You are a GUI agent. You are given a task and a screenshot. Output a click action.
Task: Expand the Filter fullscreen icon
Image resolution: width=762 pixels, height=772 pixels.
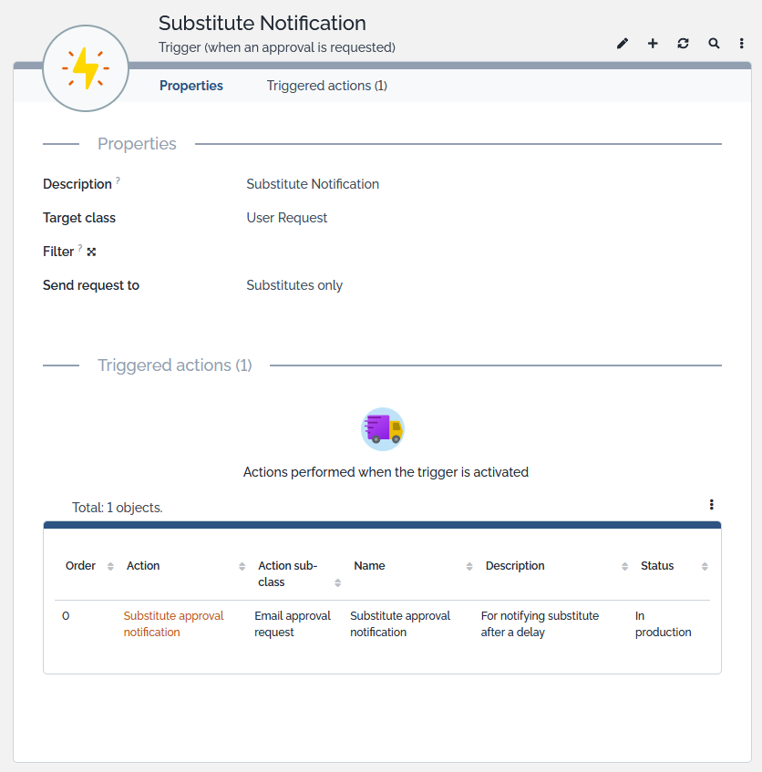pos(91,252)
